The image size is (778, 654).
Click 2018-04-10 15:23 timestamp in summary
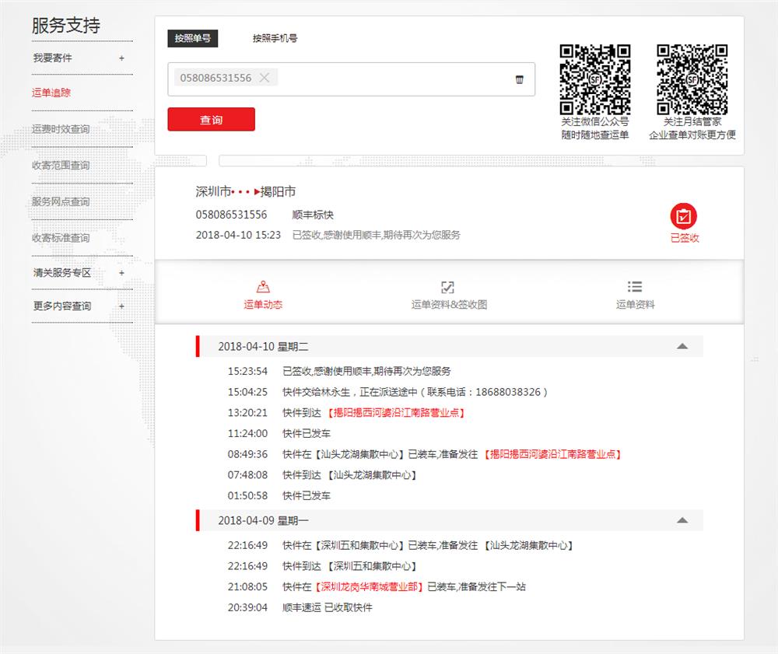pyautogui.click(x=238, y=235)
